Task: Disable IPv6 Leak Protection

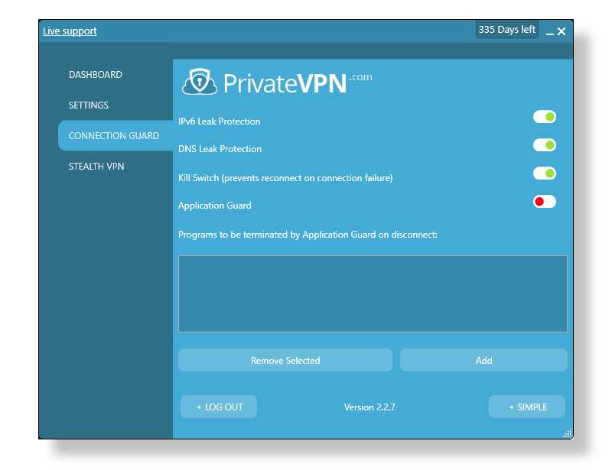Action: tap(544, 116)
